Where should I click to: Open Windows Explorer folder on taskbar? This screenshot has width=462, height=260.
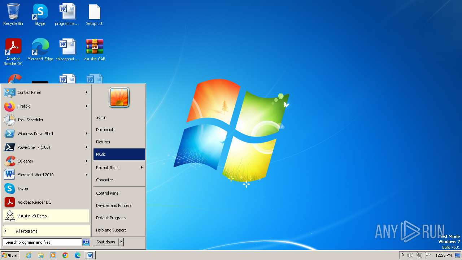pyautogui.click(x=41, y=255)
